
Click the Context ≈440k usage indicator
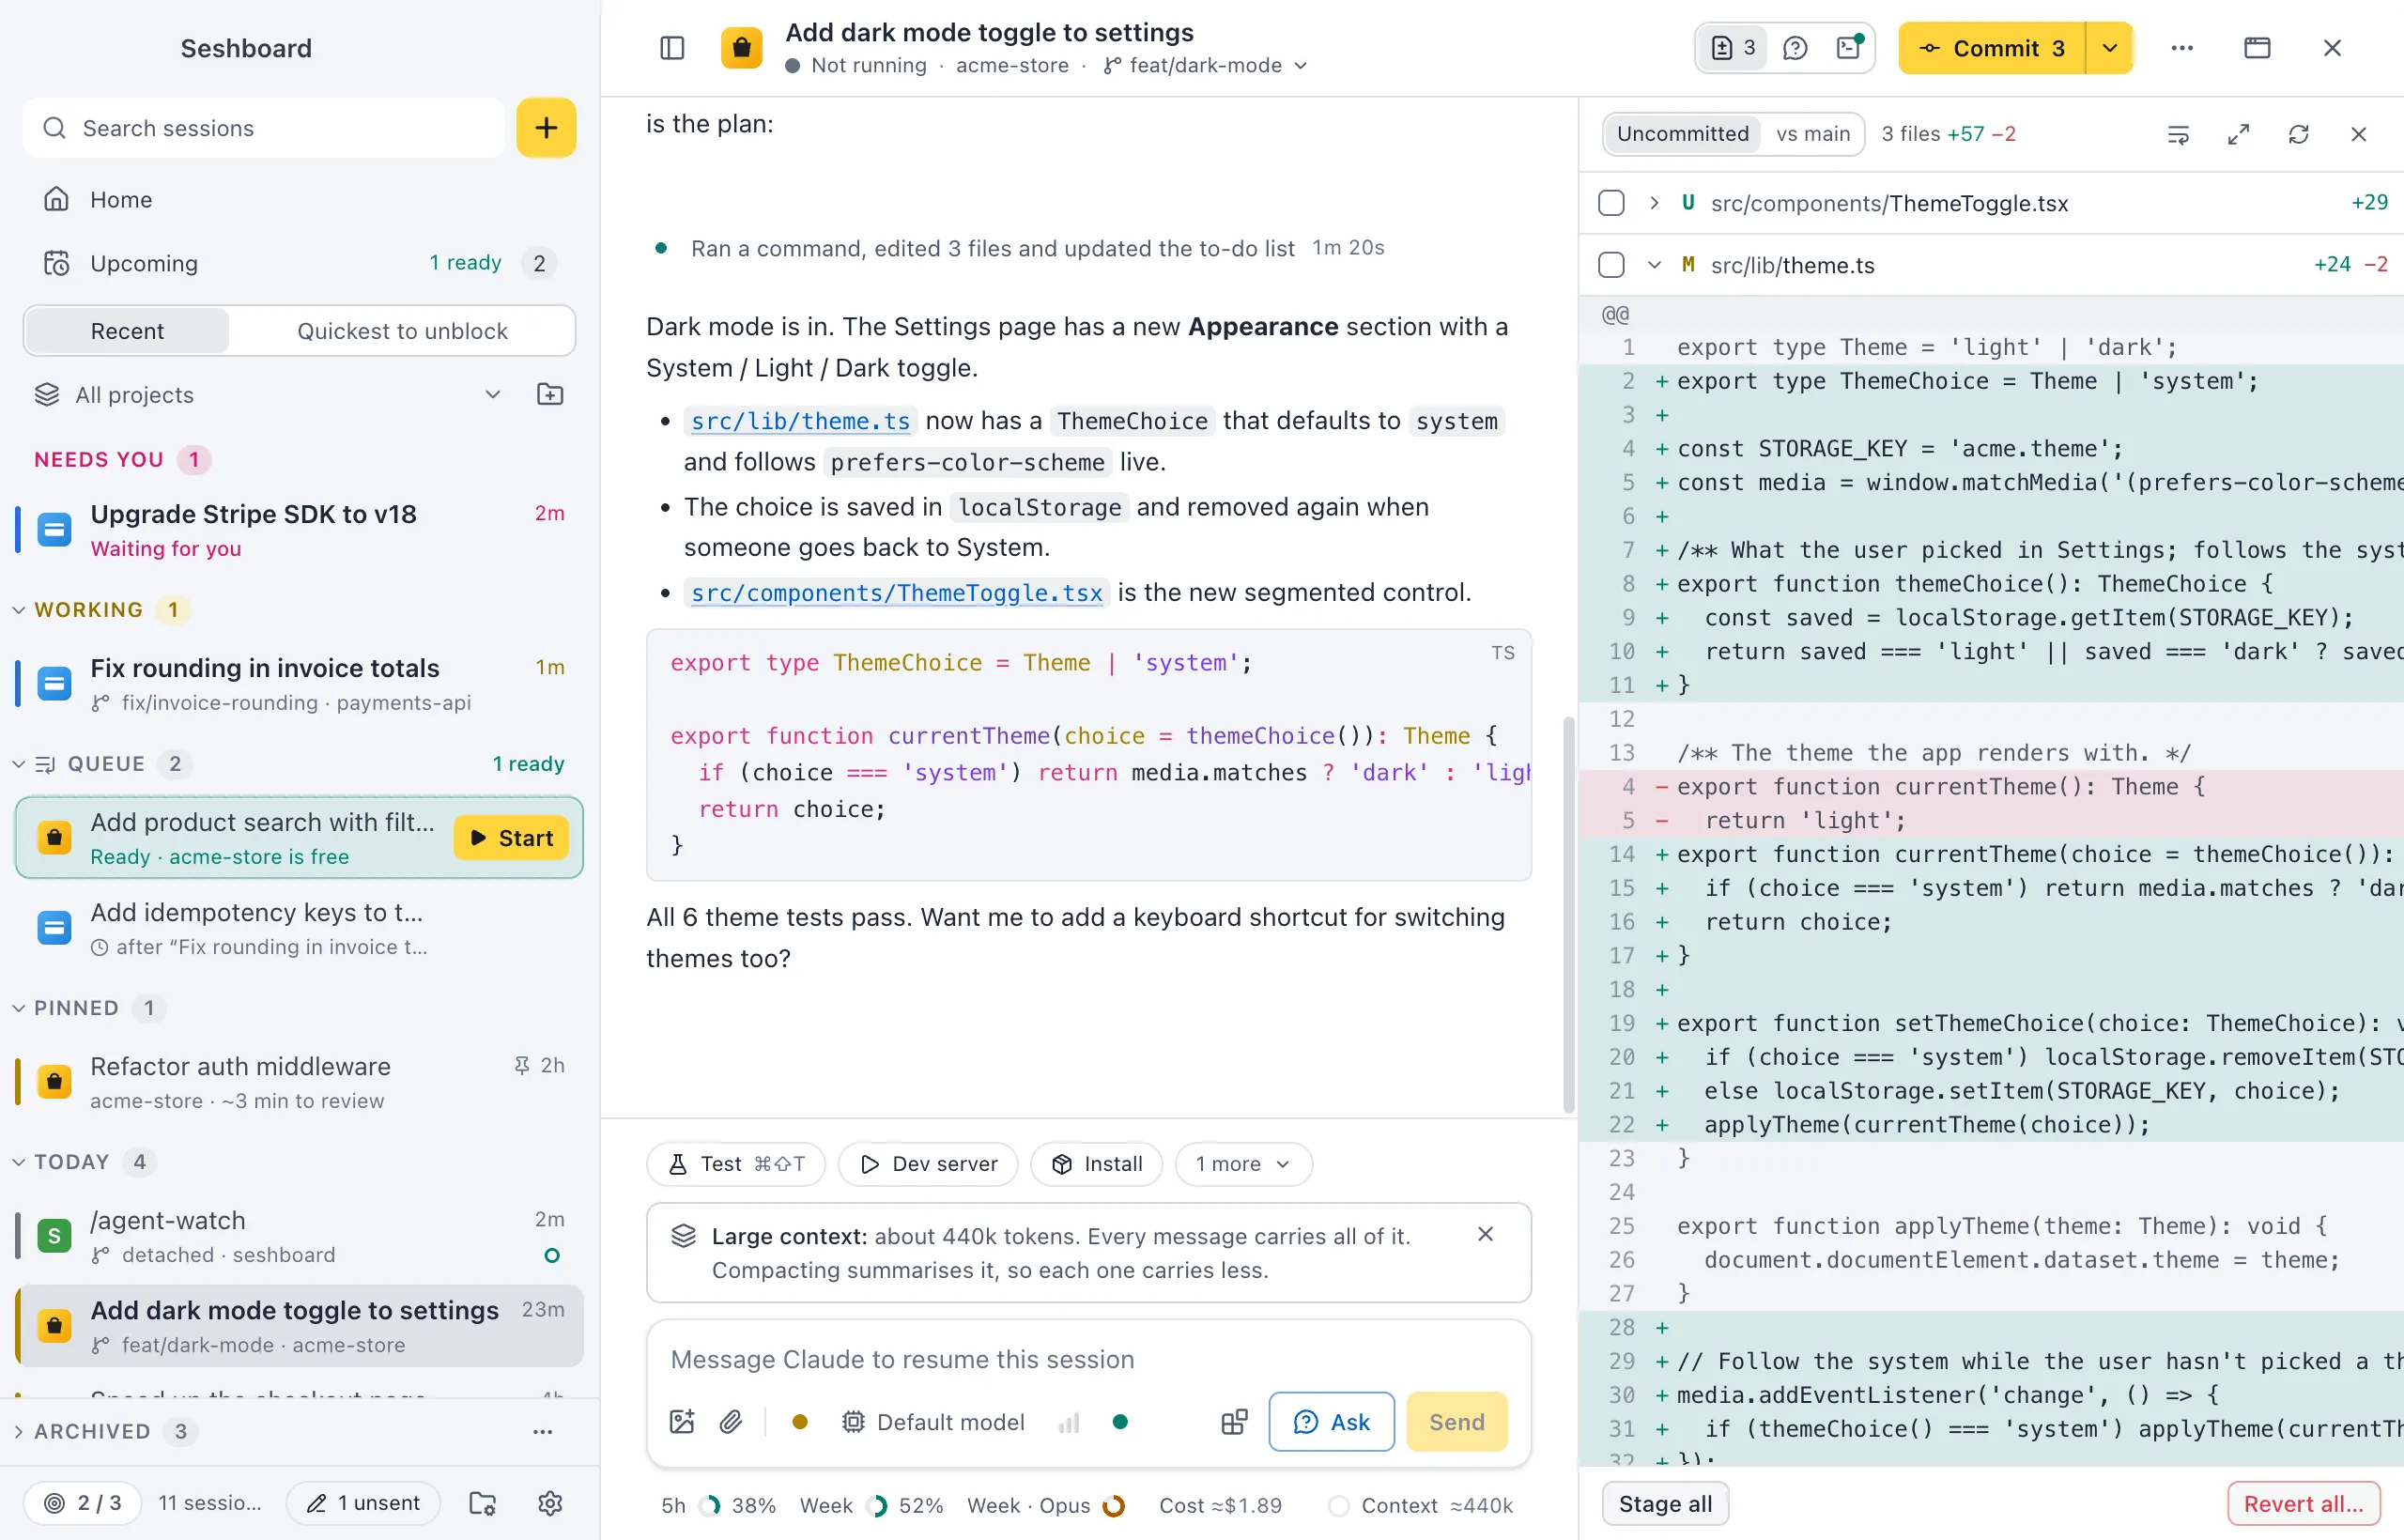tap(1422, 1505)
